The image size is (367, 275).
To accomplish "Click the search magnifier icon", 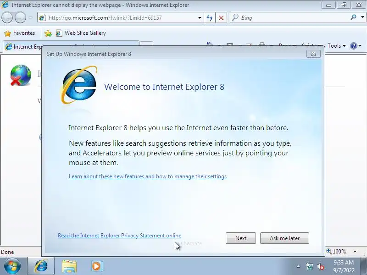I will (353, 17).
